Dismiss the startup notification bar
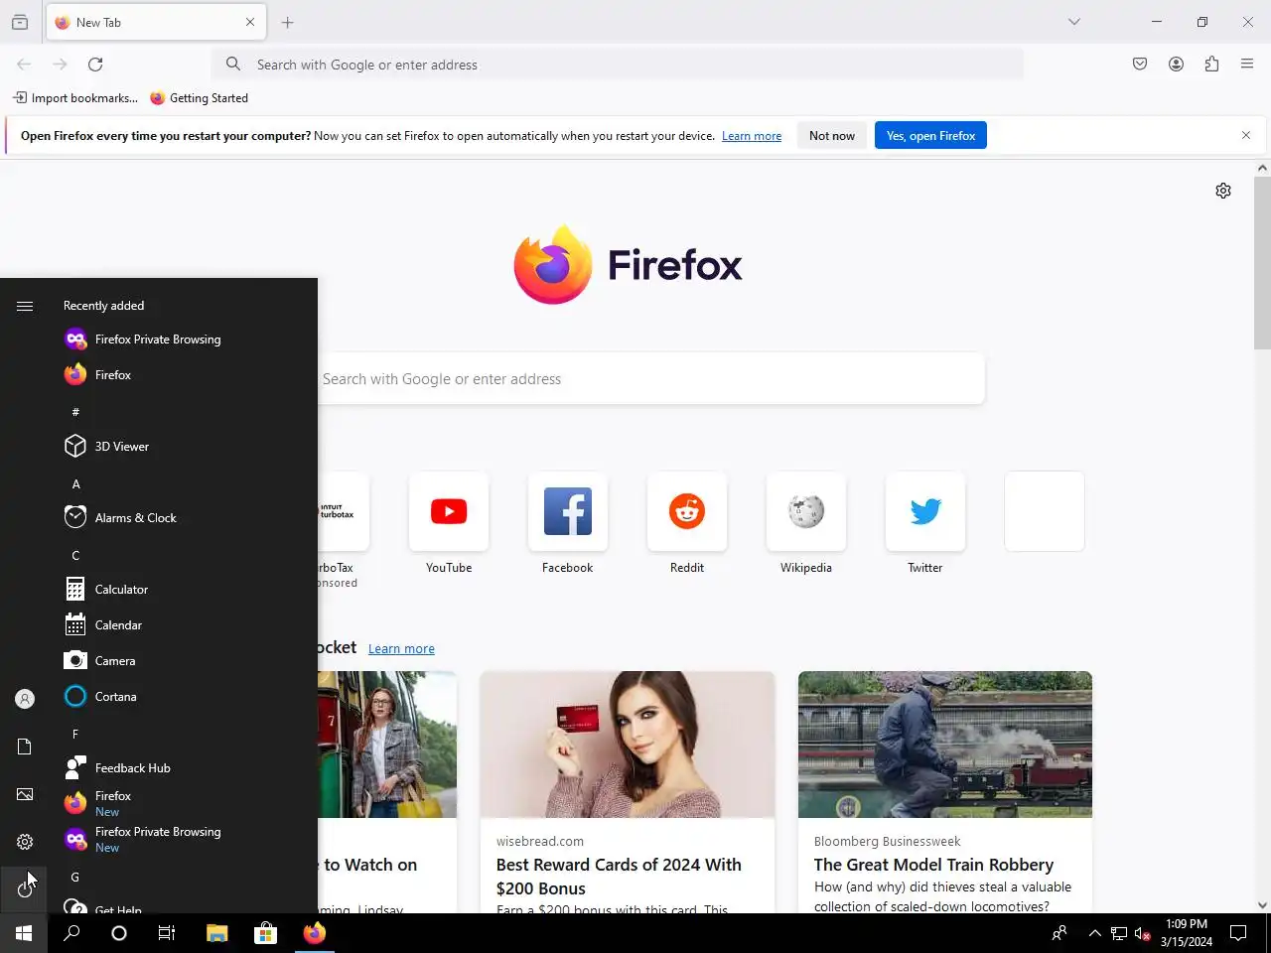Image resolution: width=1271 pixels, height=953 pixels. [1246, 135]
